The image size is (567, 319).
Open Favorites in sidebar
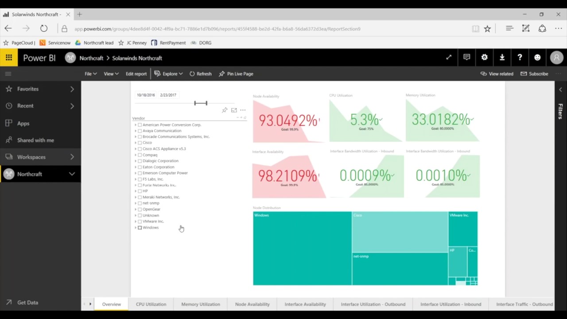(40, 89)
